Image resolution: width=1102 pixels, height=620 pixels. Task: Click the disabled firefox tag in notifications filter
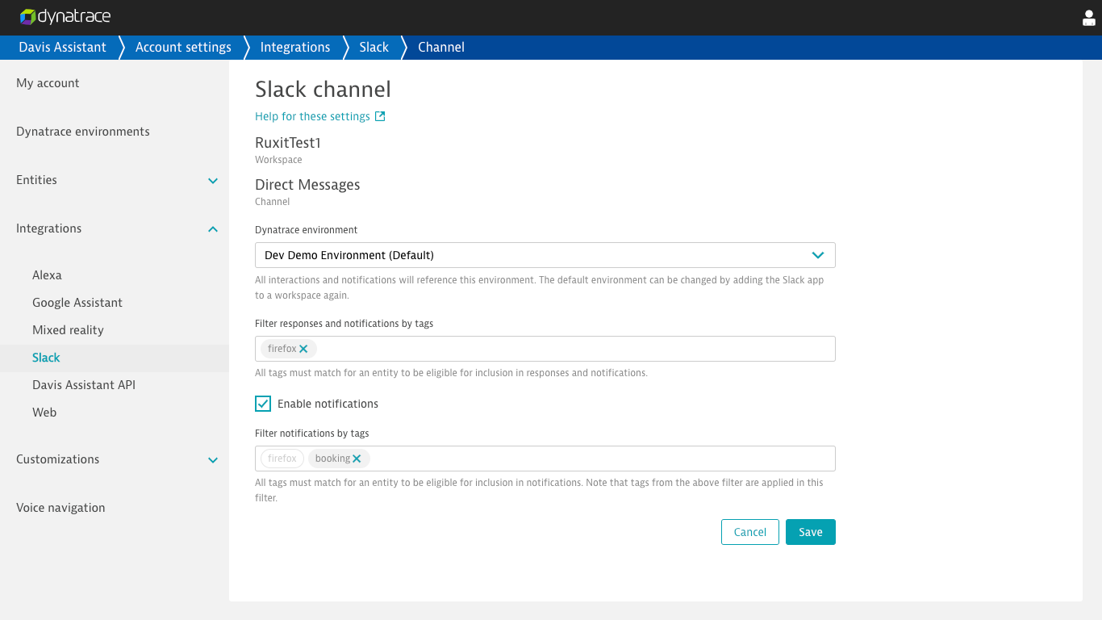tap(282, 459)
